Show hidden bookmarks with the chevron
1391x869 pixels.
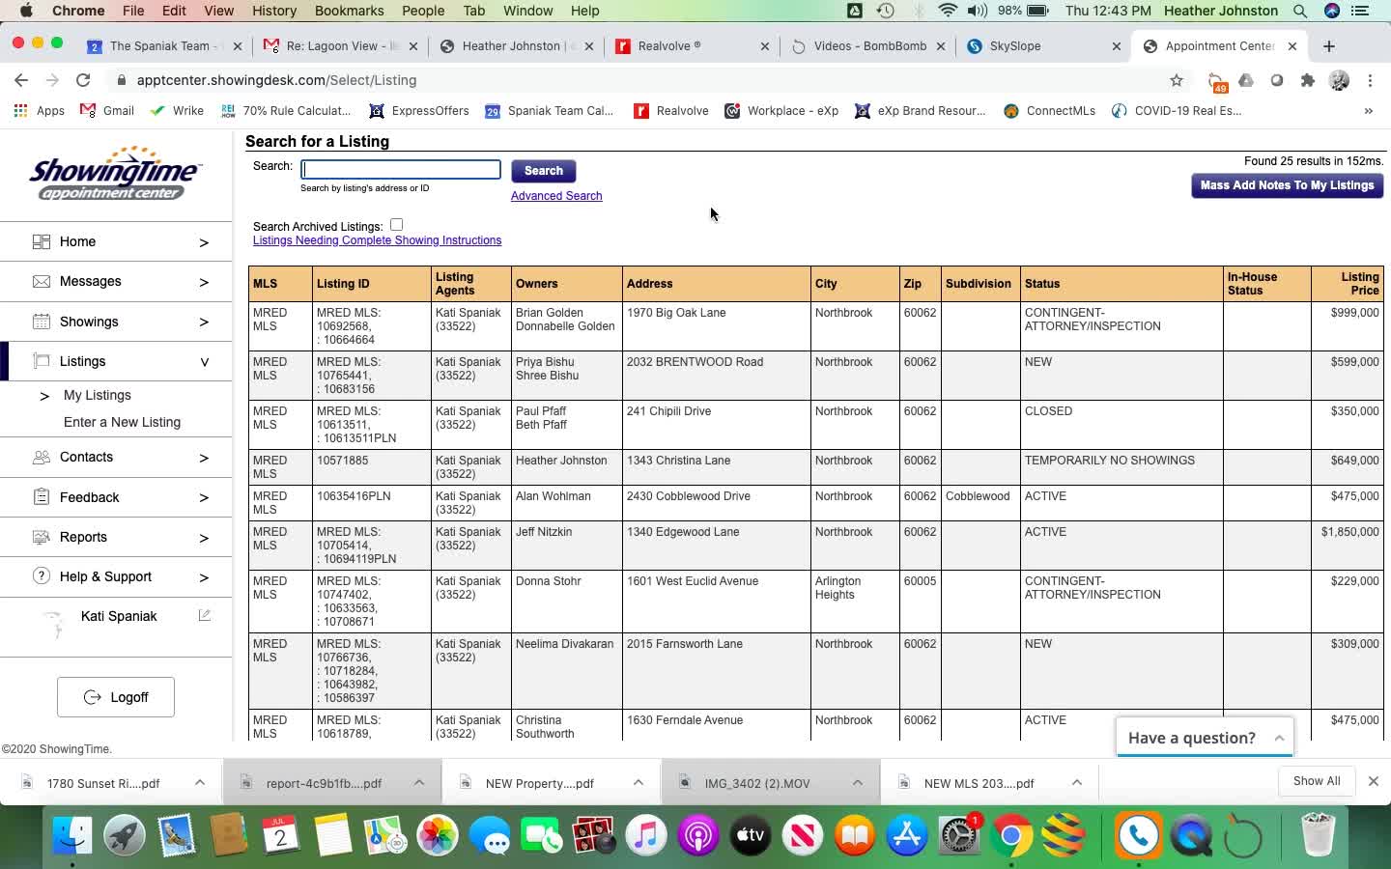[1368, 111]
